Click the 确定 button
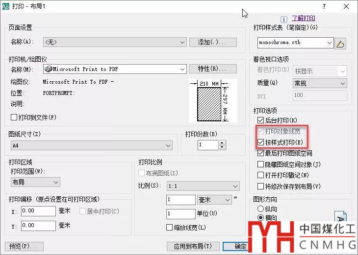Screen dimensions: 358x255 236,246
